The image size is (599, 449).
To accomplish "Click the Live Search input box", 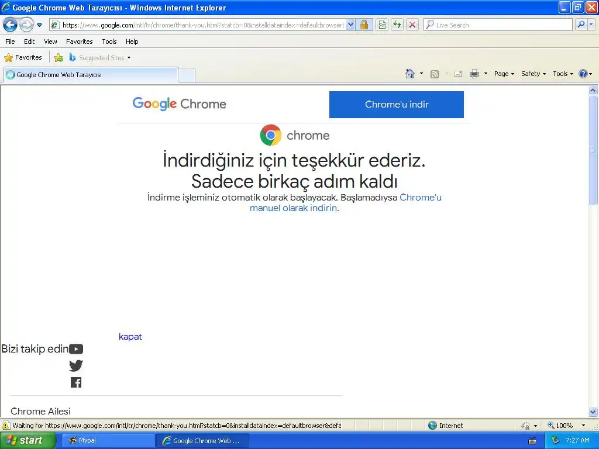I will click(498, 25).
